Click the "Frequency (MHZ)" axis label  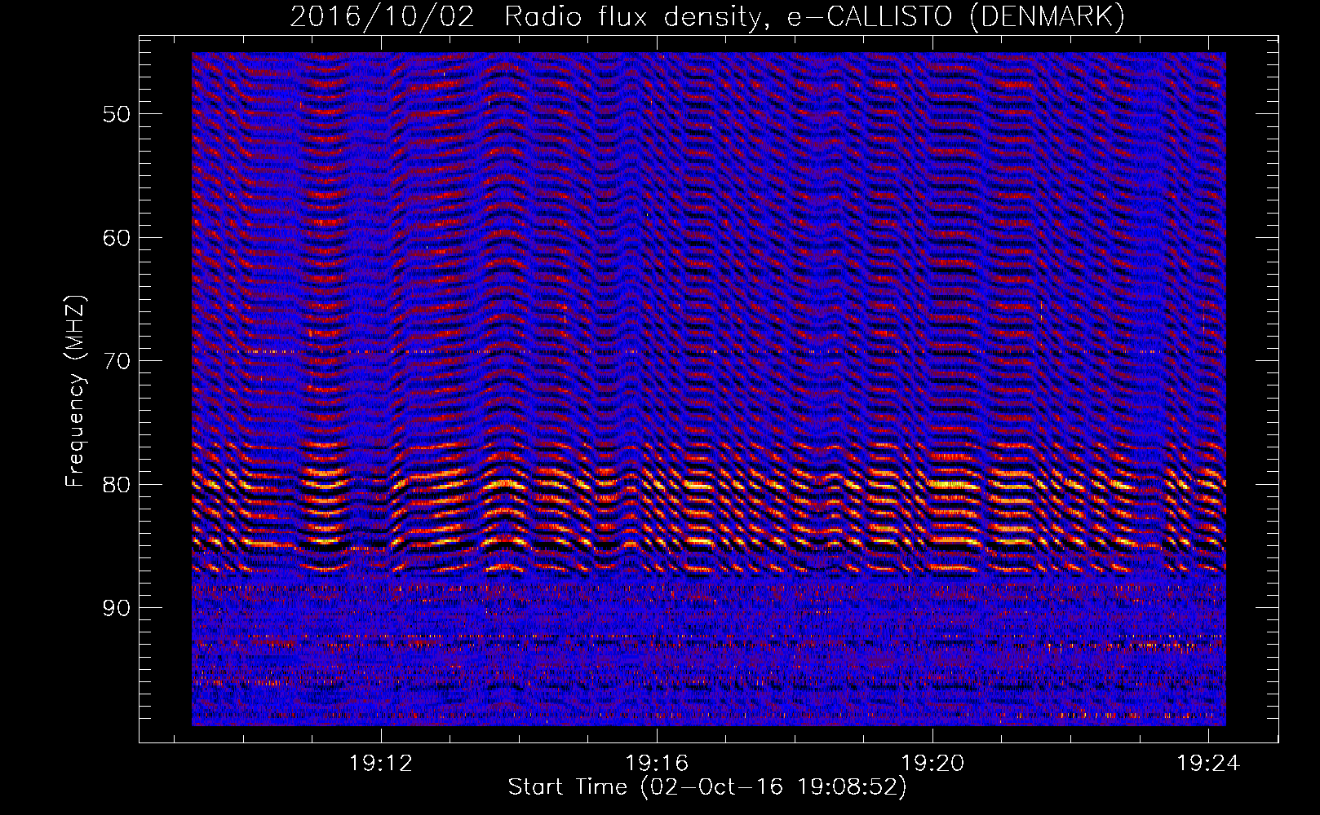coord(75,391)
